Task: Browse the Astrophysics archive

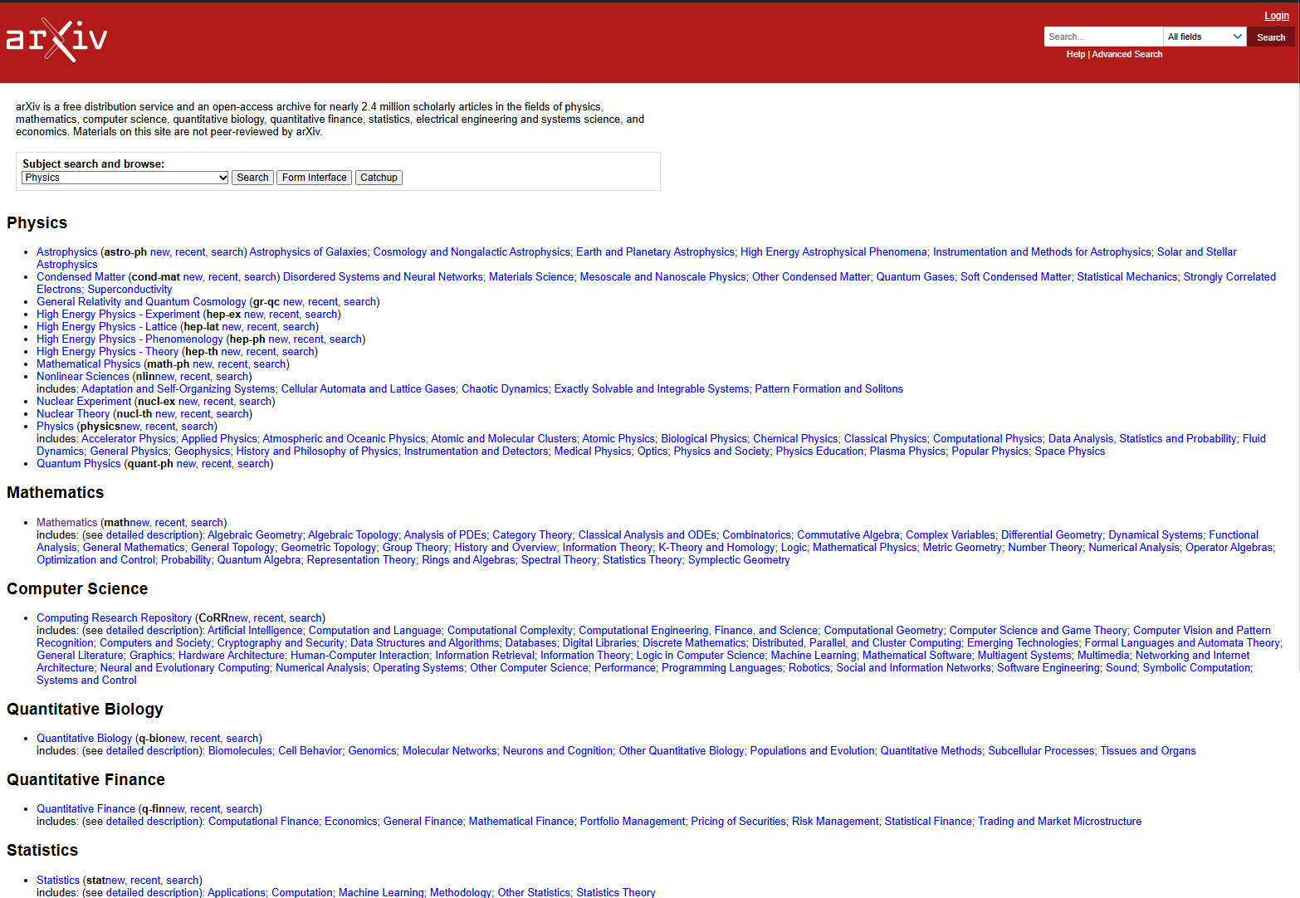Action: [66, 251]
